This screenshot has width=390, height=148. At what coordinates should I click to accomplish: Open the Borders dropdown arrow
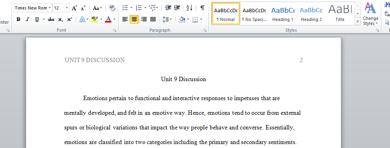tap(201, 19)
